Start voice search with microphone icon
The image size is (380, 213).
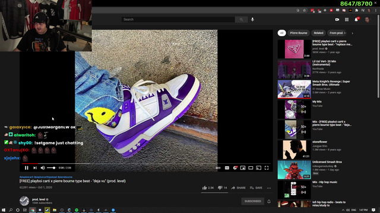[x=252, y=20]
